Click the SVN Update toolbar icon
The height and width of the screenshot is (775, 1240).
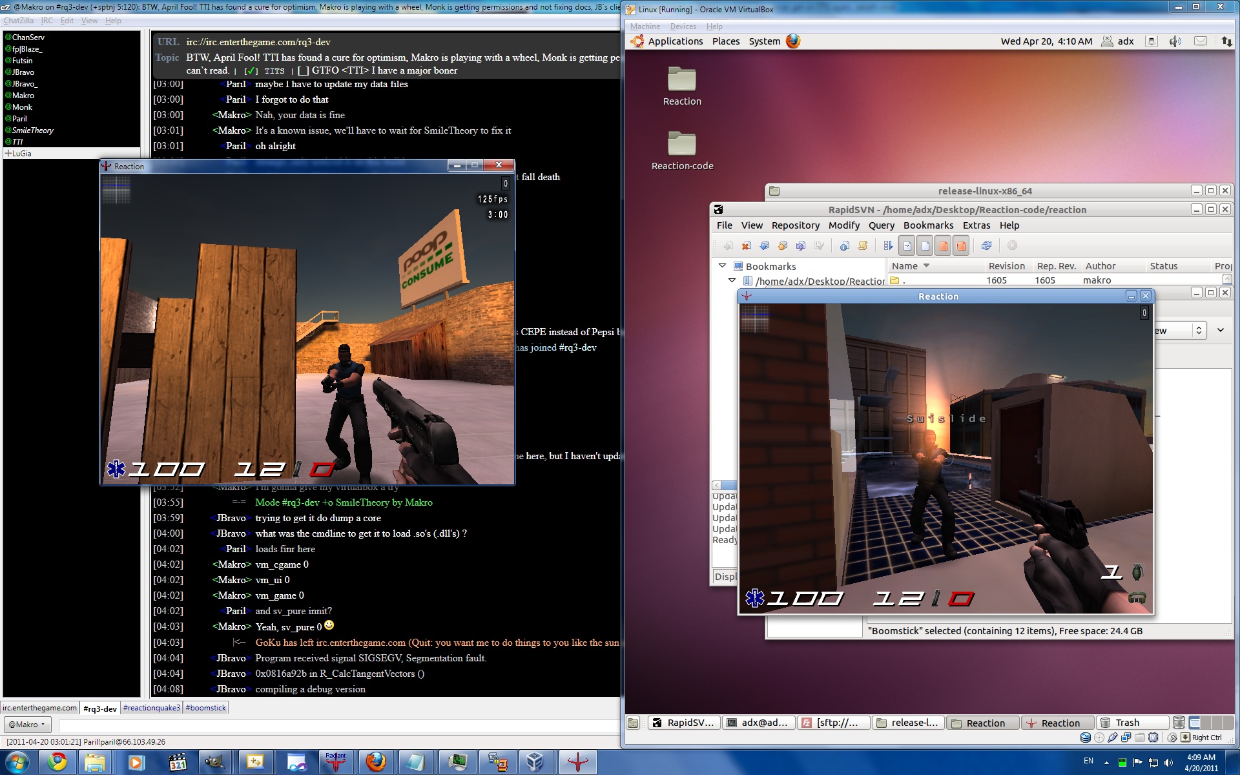pyautogui.click(x=765, y=245)
